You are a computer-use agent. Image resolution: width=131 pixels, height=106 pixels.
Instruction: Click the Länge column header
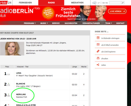point(74,67)
